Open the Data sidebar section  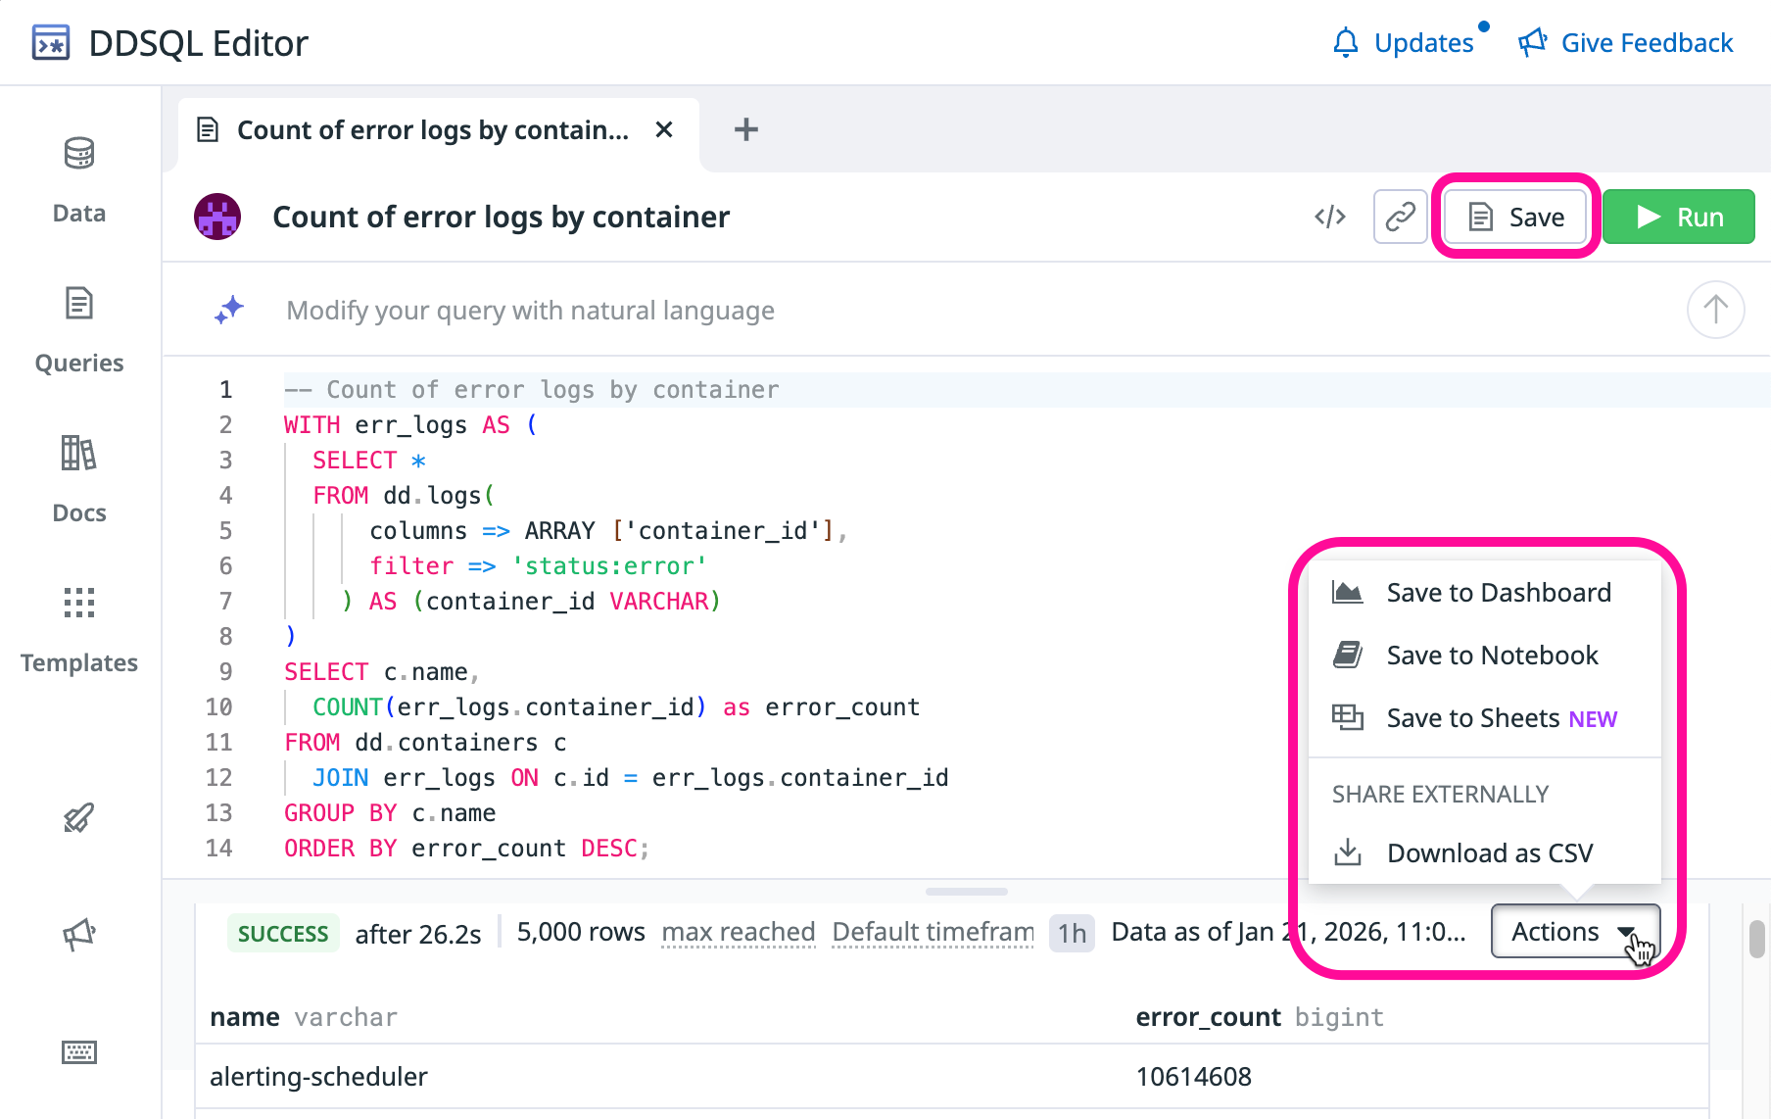pyautogui.click(x=79, y=178)
